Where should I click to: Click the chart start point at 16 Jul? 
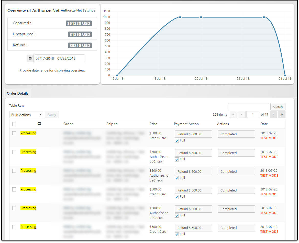click(117, 75)
